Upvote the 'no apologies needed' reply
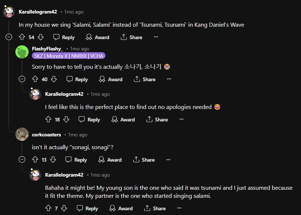Screen dimensions: 301x215 48,119
